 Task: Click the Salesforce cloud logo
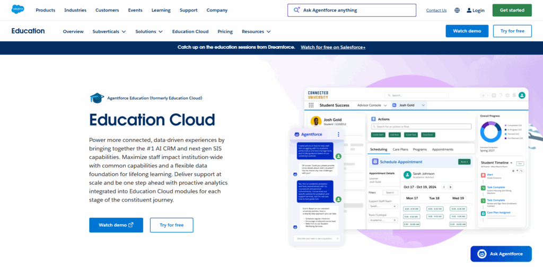17,10
